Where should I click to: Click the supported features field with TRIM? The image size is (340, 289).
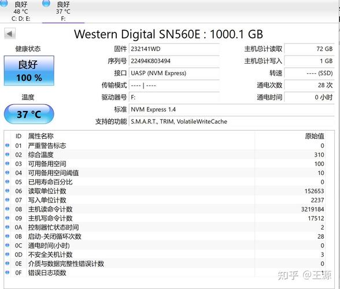point(231,121)
